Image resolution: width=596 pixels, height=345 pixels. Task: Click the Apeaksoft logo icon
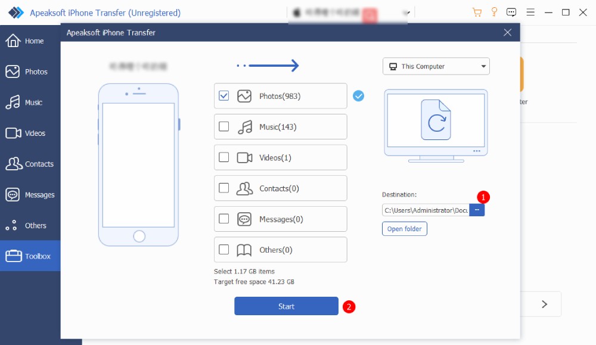click(x=16, y=13)
